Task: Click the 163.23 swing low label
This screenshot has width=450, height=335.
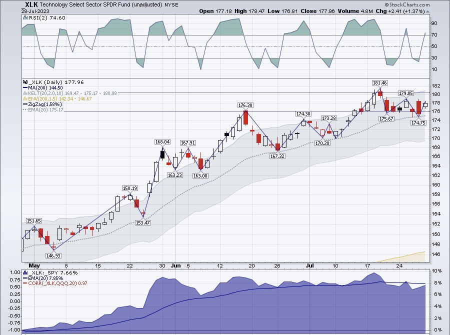Action: pyautogui.click(x=175, y=175)
